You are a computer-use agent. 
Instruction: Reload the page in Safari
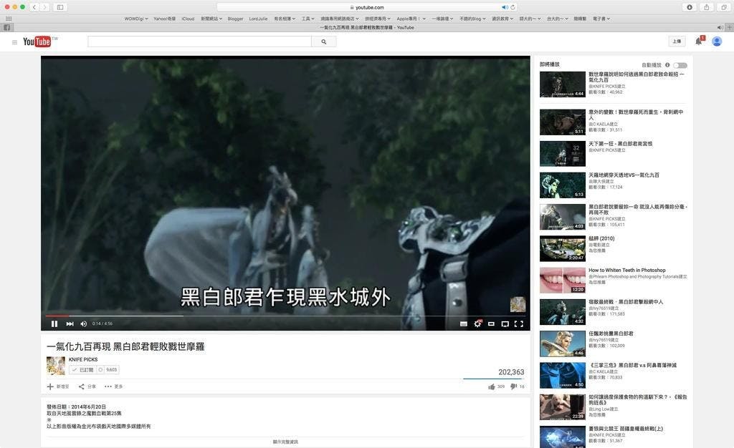513,7
